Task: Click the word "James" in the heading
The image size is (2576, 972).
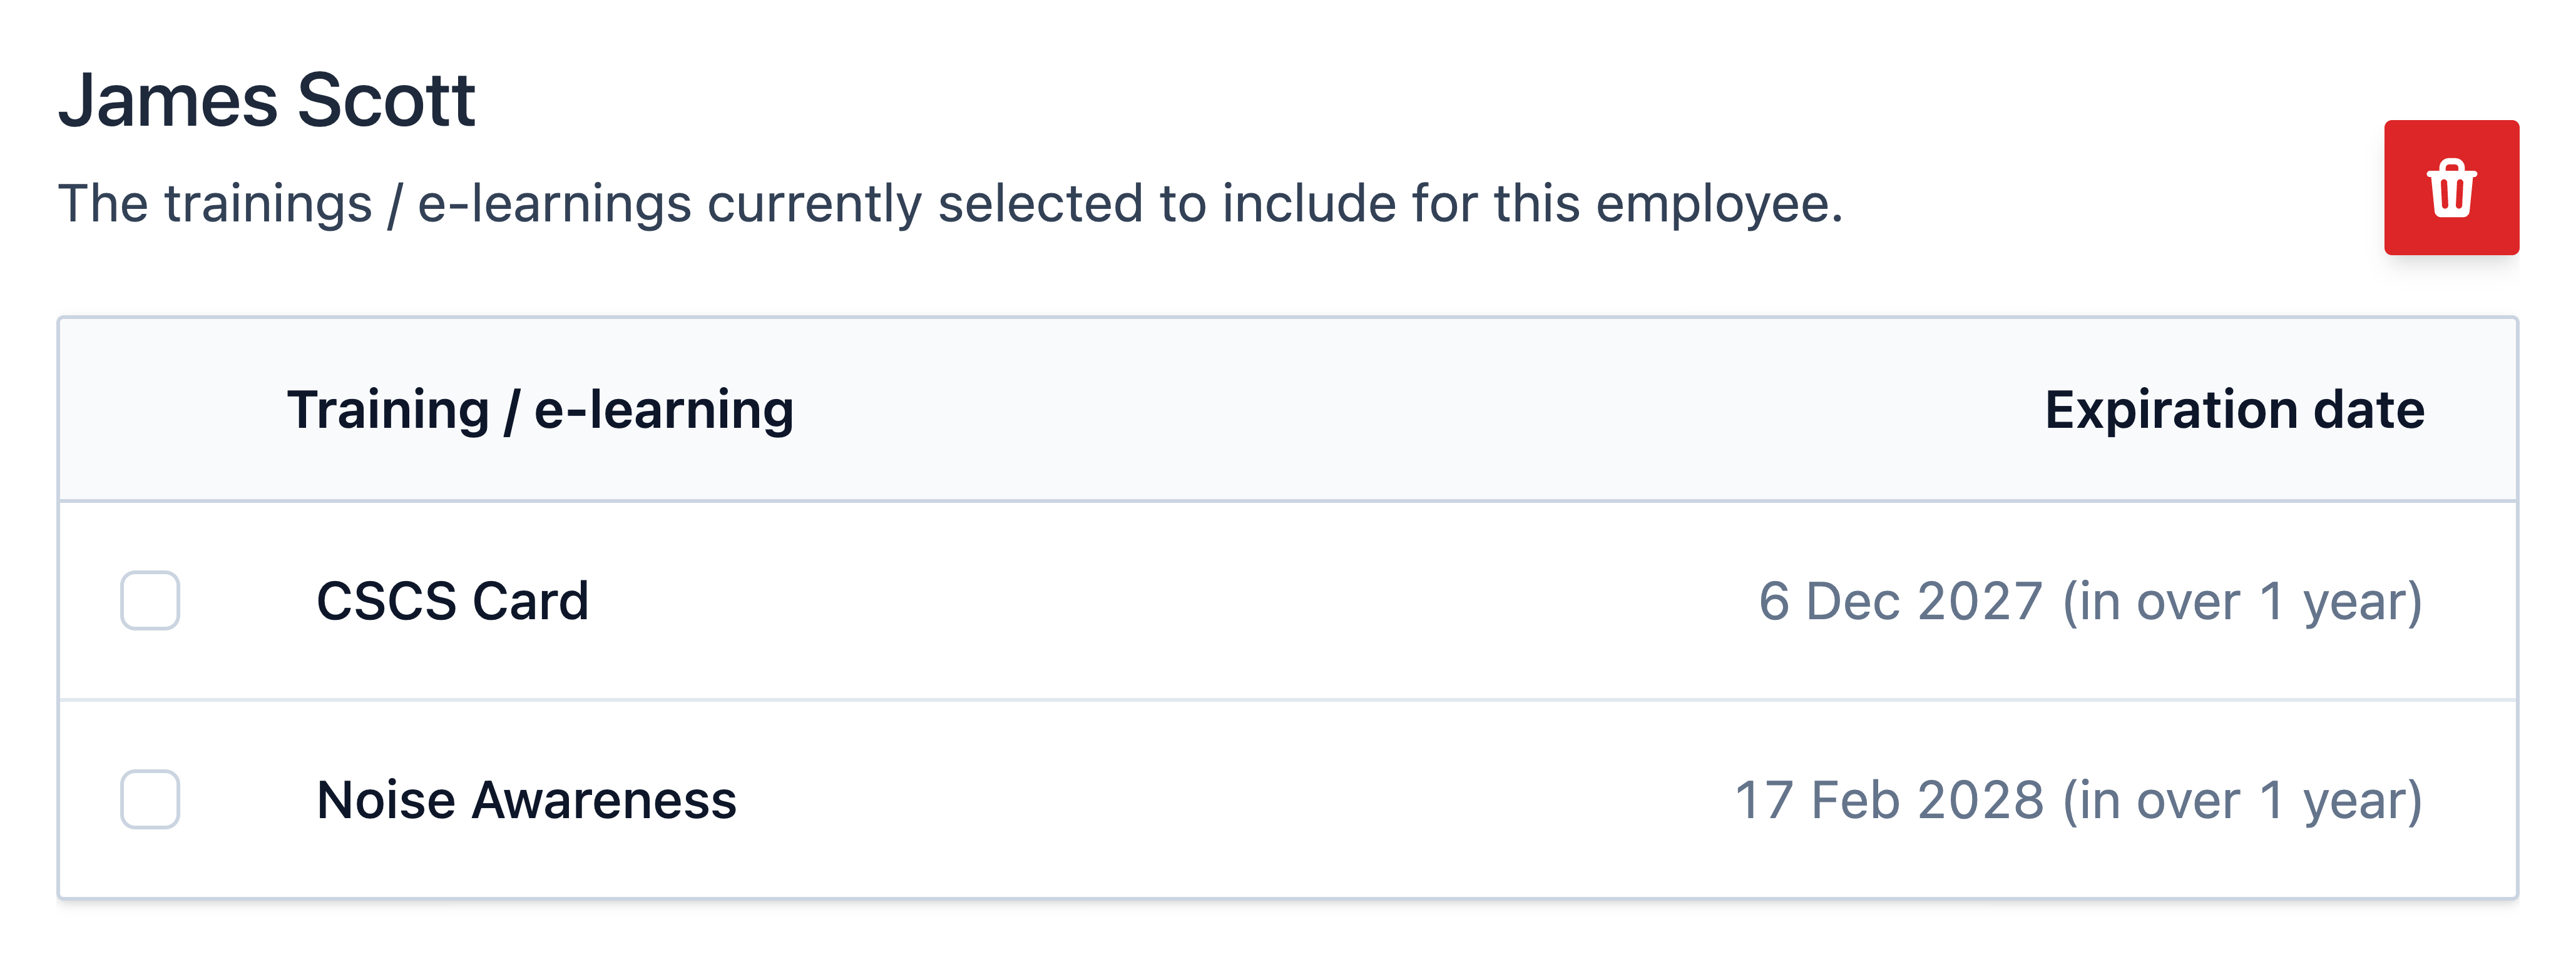Action: (x=168, y=100)
